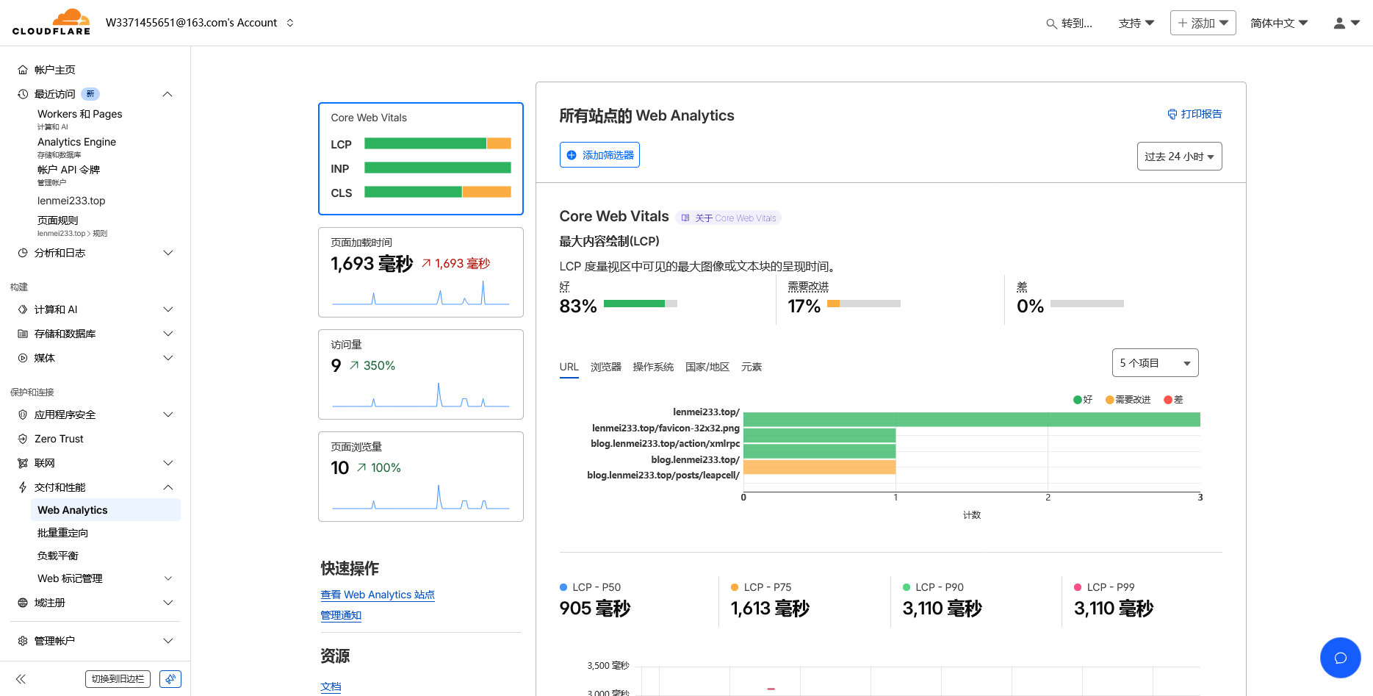
Task: Click the search magnifier icon
Action: click(1051, 24)
